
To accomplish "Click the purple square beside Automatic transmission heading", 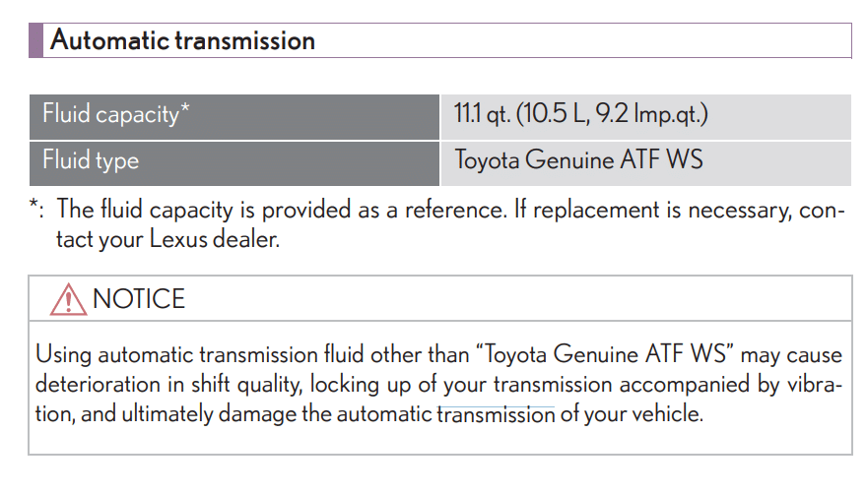I will [x=35, y=40].
